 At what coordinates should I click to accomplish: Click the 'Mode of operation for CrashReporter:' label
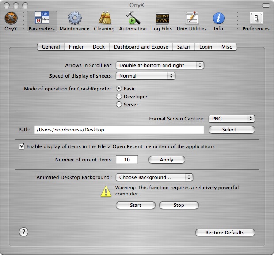(x=68, y=89)
